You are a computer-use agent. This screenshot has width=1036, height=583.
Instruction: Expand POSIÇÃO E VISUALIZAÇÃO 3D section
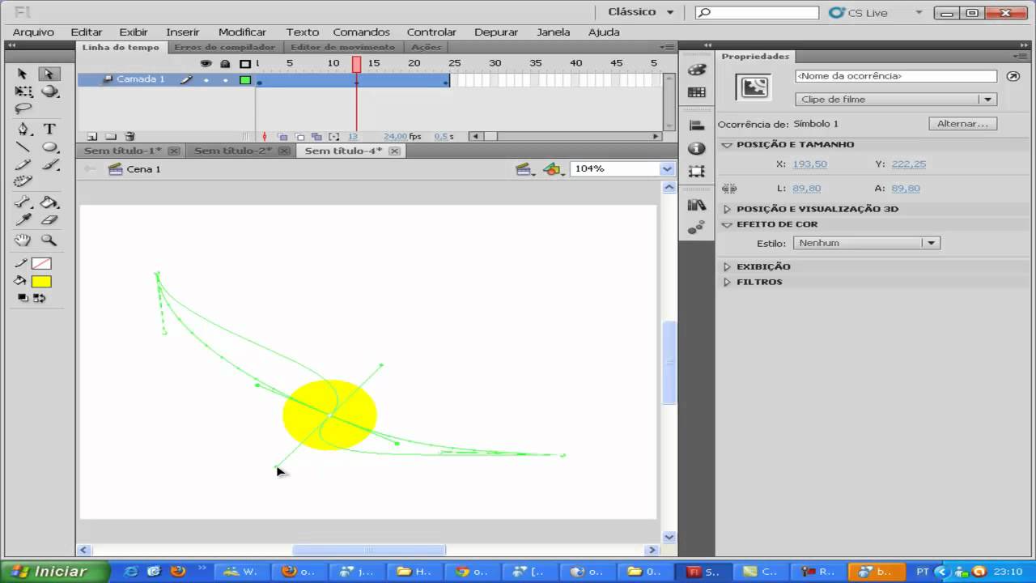click(727, 209)
